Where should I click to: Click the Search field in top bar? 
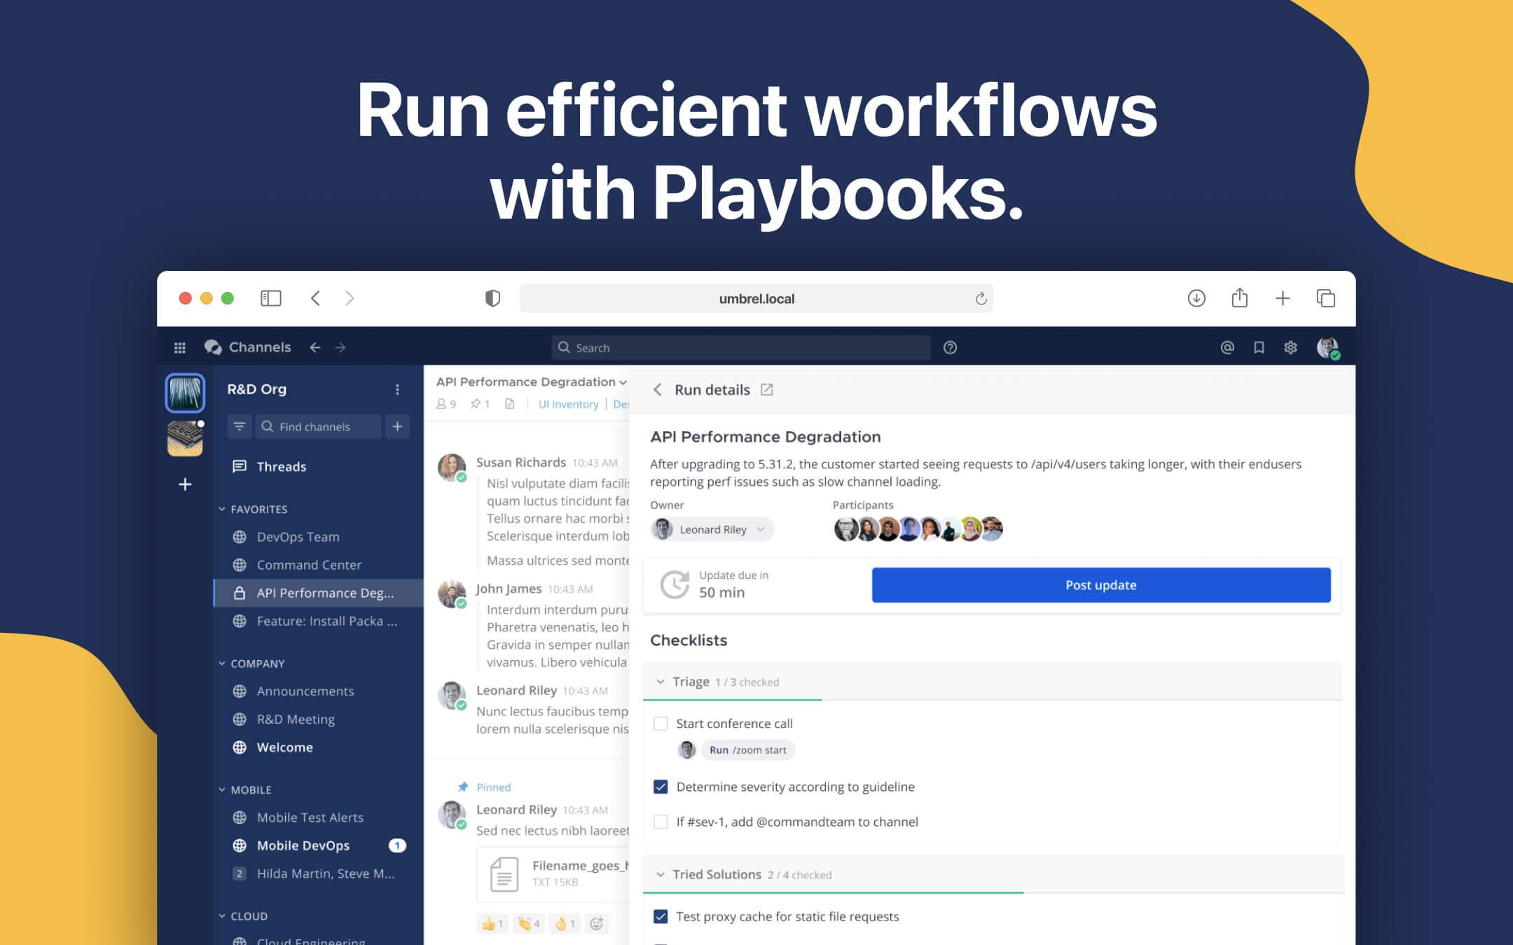tap(740, 347)
